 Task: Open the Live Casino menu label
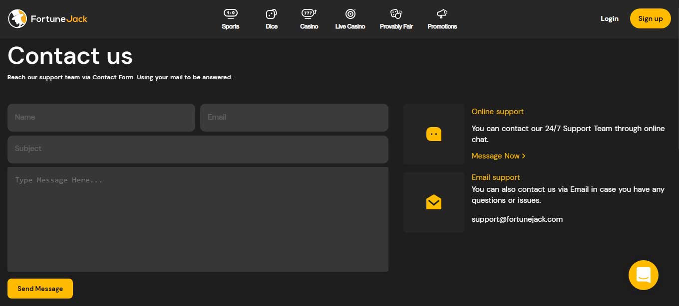pos(350,26)
